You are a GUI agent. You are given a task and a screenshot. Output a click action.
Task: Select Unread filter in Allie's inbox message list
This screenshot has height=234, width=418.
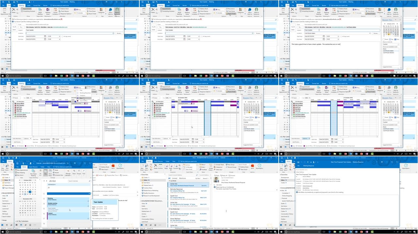(175, 178)
